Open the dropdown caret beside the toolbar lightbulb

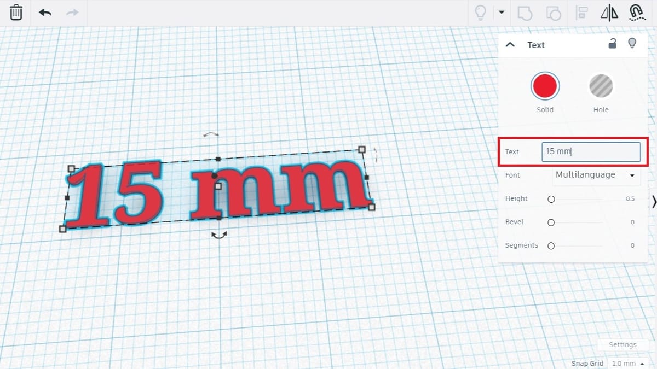pyautogui.click(x=501, y=13)
